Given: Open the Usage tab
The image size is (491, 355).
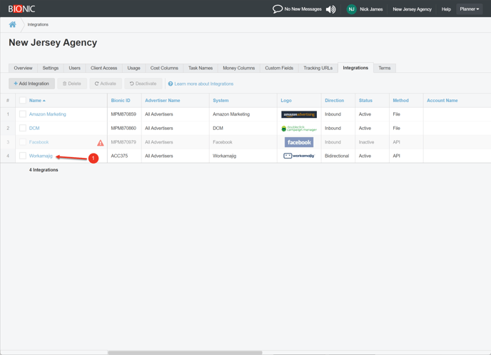Looking at the screenshot, I should (x=133, y=68).
